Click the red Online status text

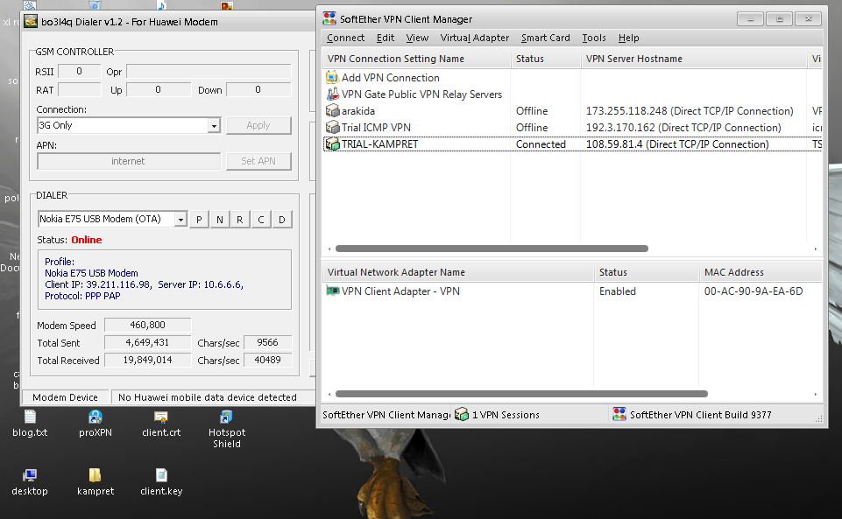coord(87,240)
